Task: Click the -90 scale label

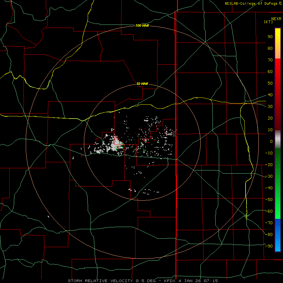Action: tap(269, 246)
